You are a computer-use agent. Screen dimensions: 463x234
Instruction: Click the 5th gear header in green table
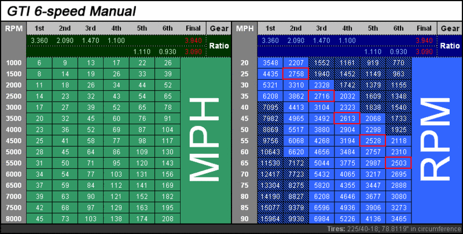[x=142, y=28]
